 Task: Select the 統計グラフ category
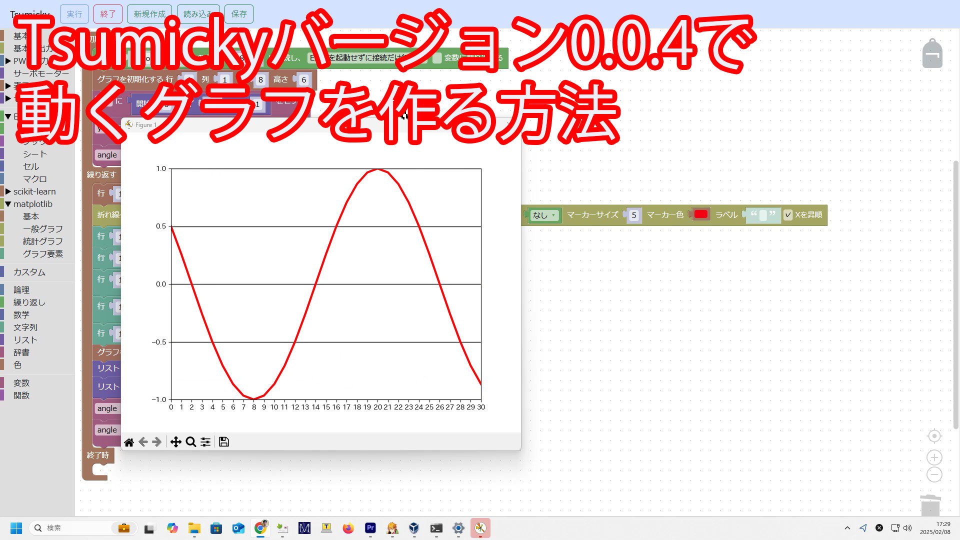click(43, 241)
